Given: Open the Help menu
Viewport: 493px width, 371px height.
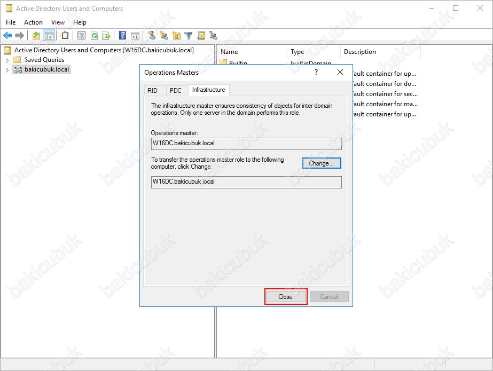Looking at the screenshot, I should (x=80, y=22).
